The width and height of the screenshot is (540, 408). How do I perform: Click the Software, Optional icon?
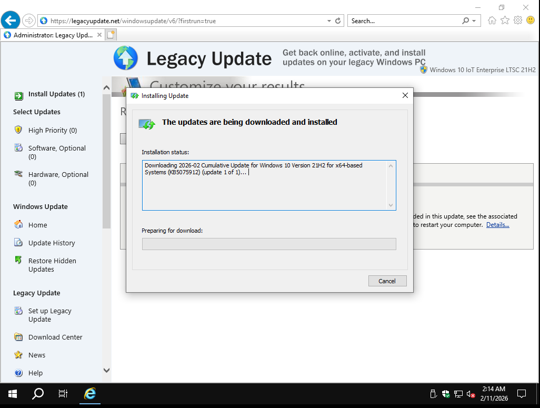point(18,147)
